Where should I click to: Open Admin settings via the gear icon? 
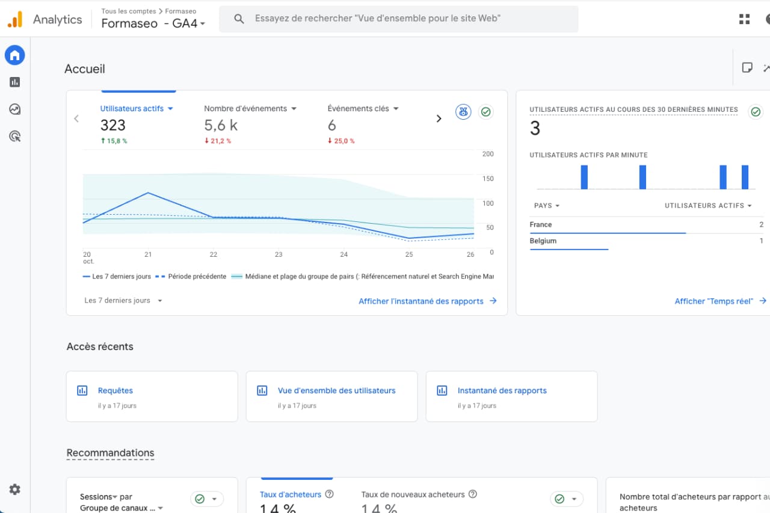pos(14,489)
